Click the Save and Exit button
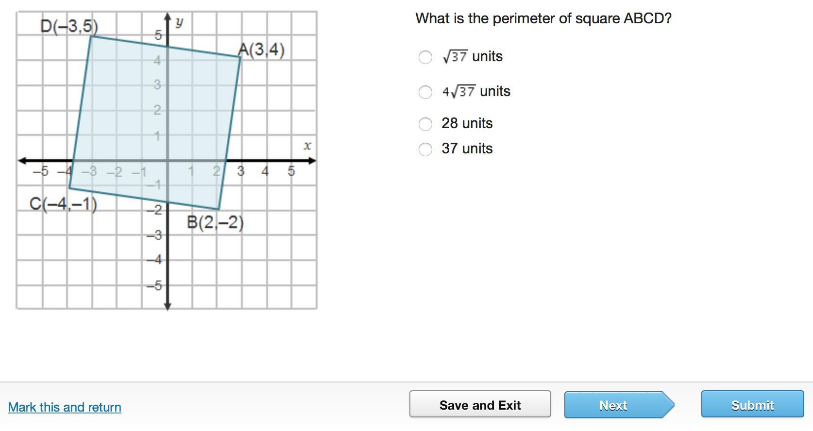 (x=480, y=404)
